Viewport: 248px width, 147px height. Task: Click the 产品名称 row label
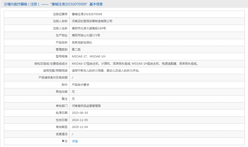[x=61, y=42]
